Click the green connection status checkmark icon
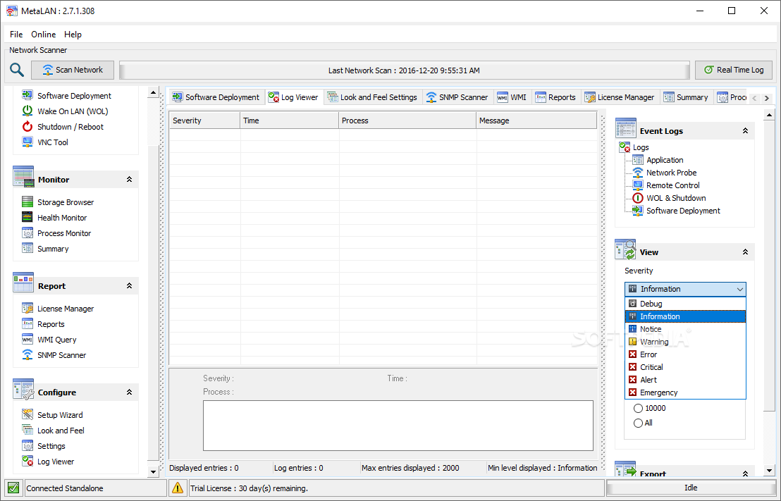781x501 pixels. click(13, 488)
